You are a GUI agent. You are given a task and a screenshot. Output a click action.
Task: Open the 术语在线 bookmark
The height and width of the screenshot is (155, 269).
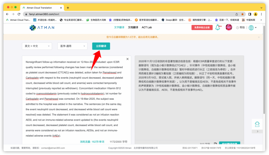coord(45,20)
